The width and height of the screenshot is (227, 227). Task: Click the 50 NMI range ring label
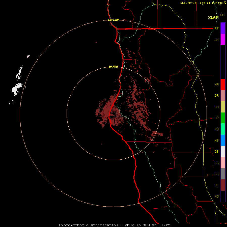pos(113,67)
